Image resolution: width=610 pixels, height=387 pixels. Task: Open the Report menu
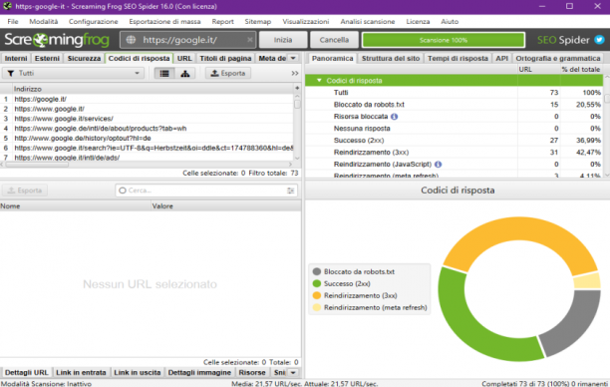click(223, 21)
